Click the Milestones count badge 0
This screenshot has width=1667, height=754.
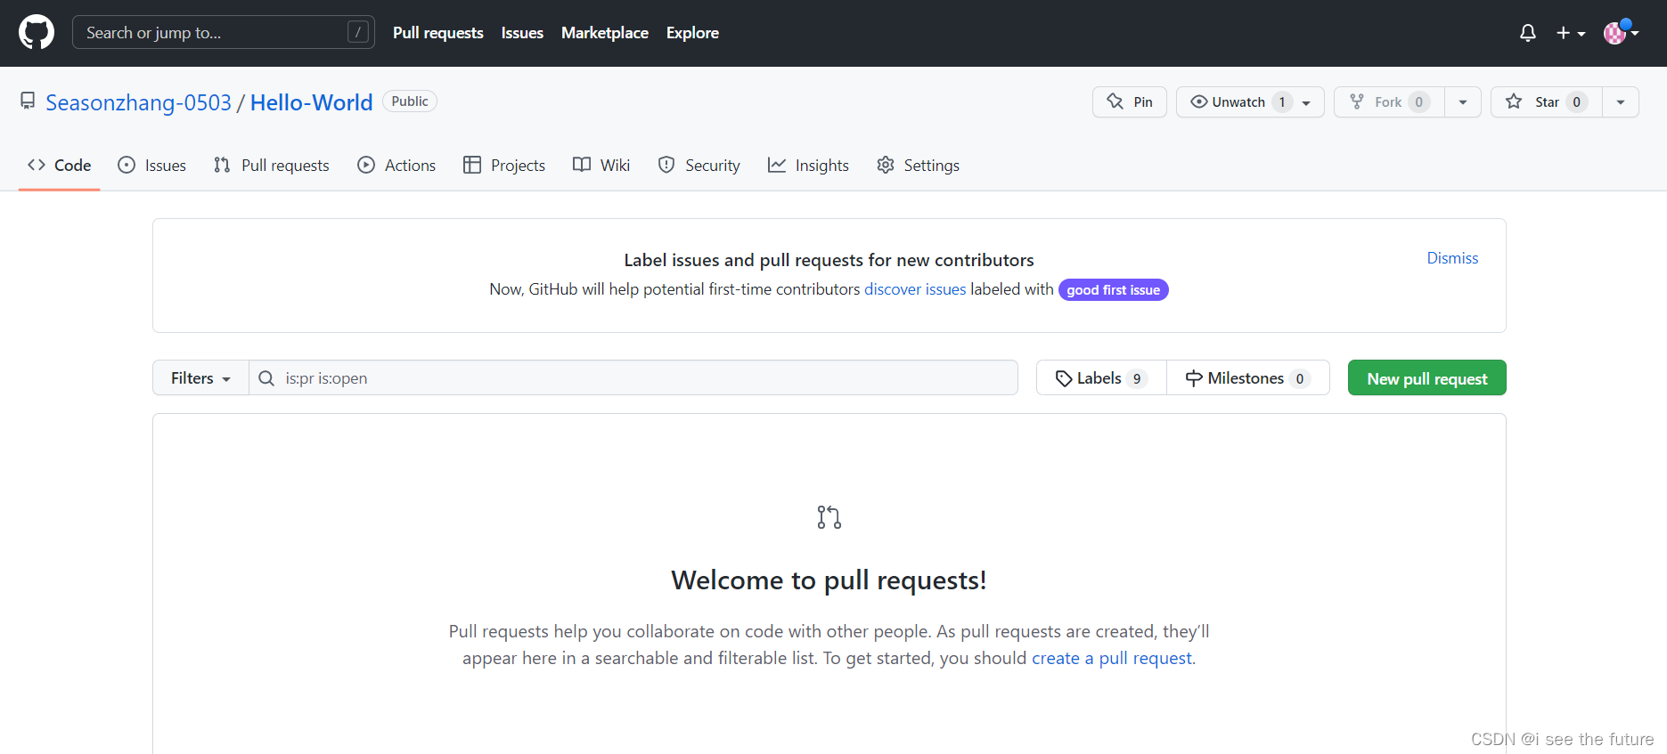[x=1300, y=378]
